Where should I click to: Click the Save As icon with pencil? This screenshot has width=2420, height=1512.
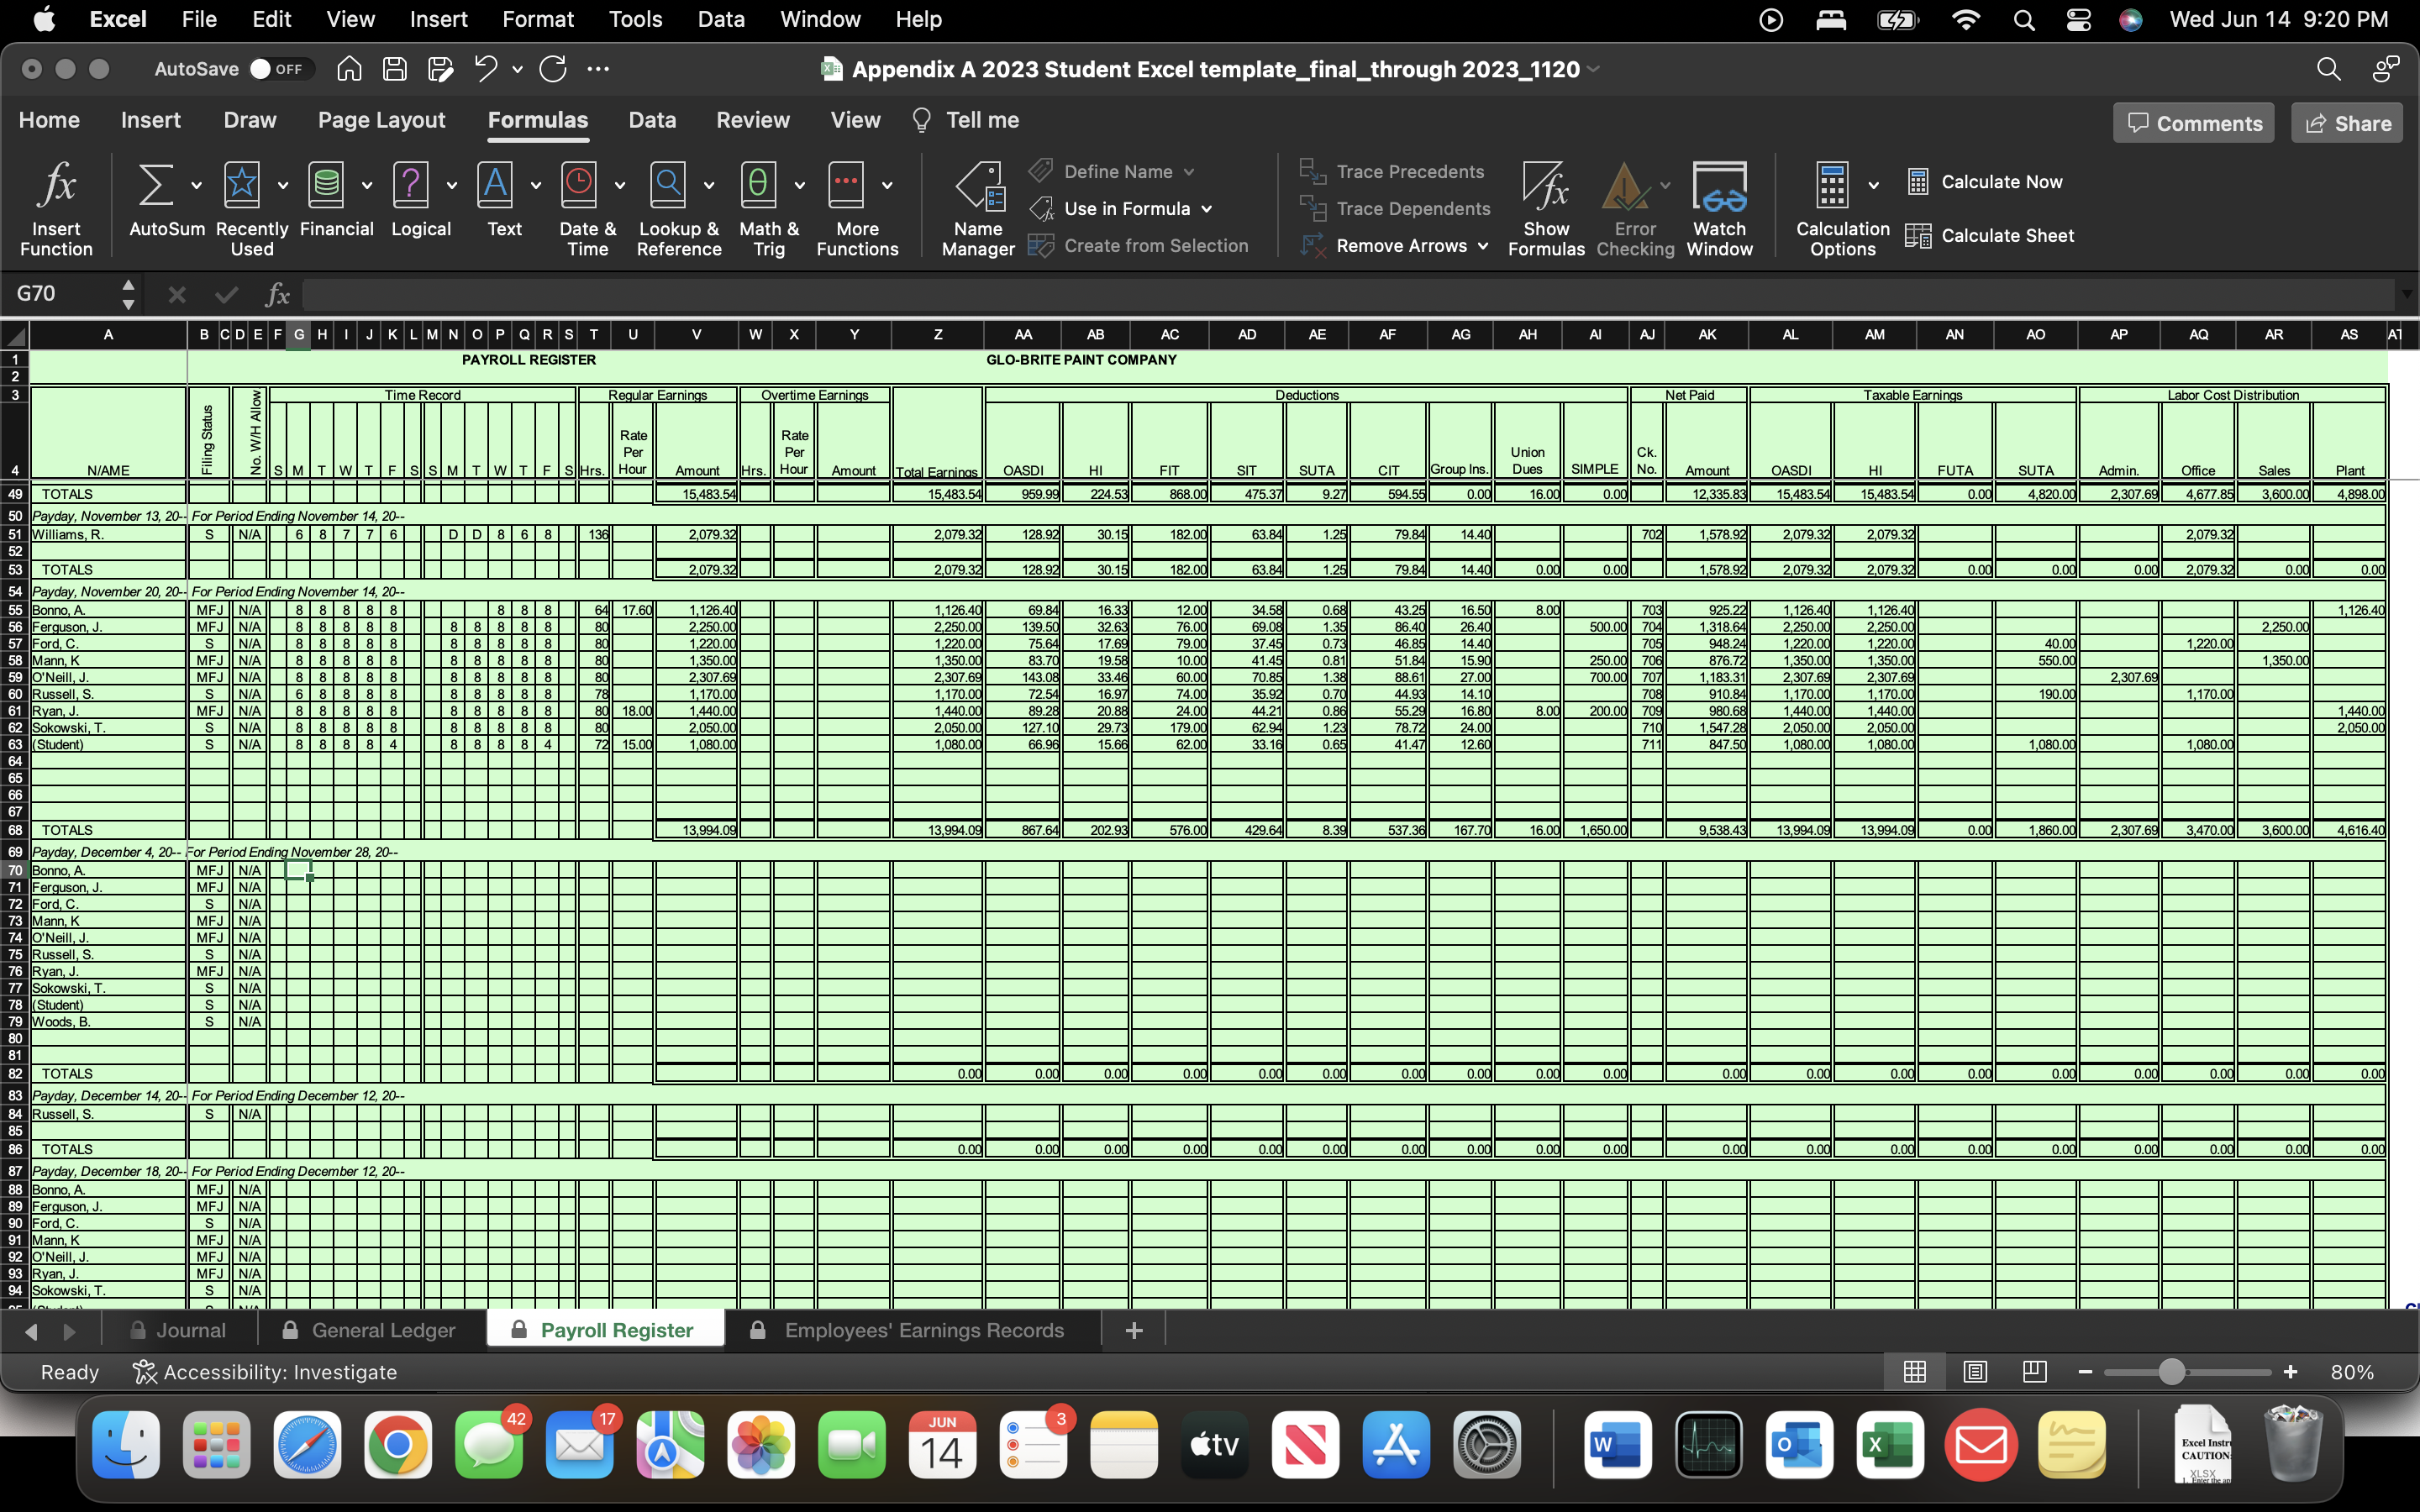(x=440, y=69)
